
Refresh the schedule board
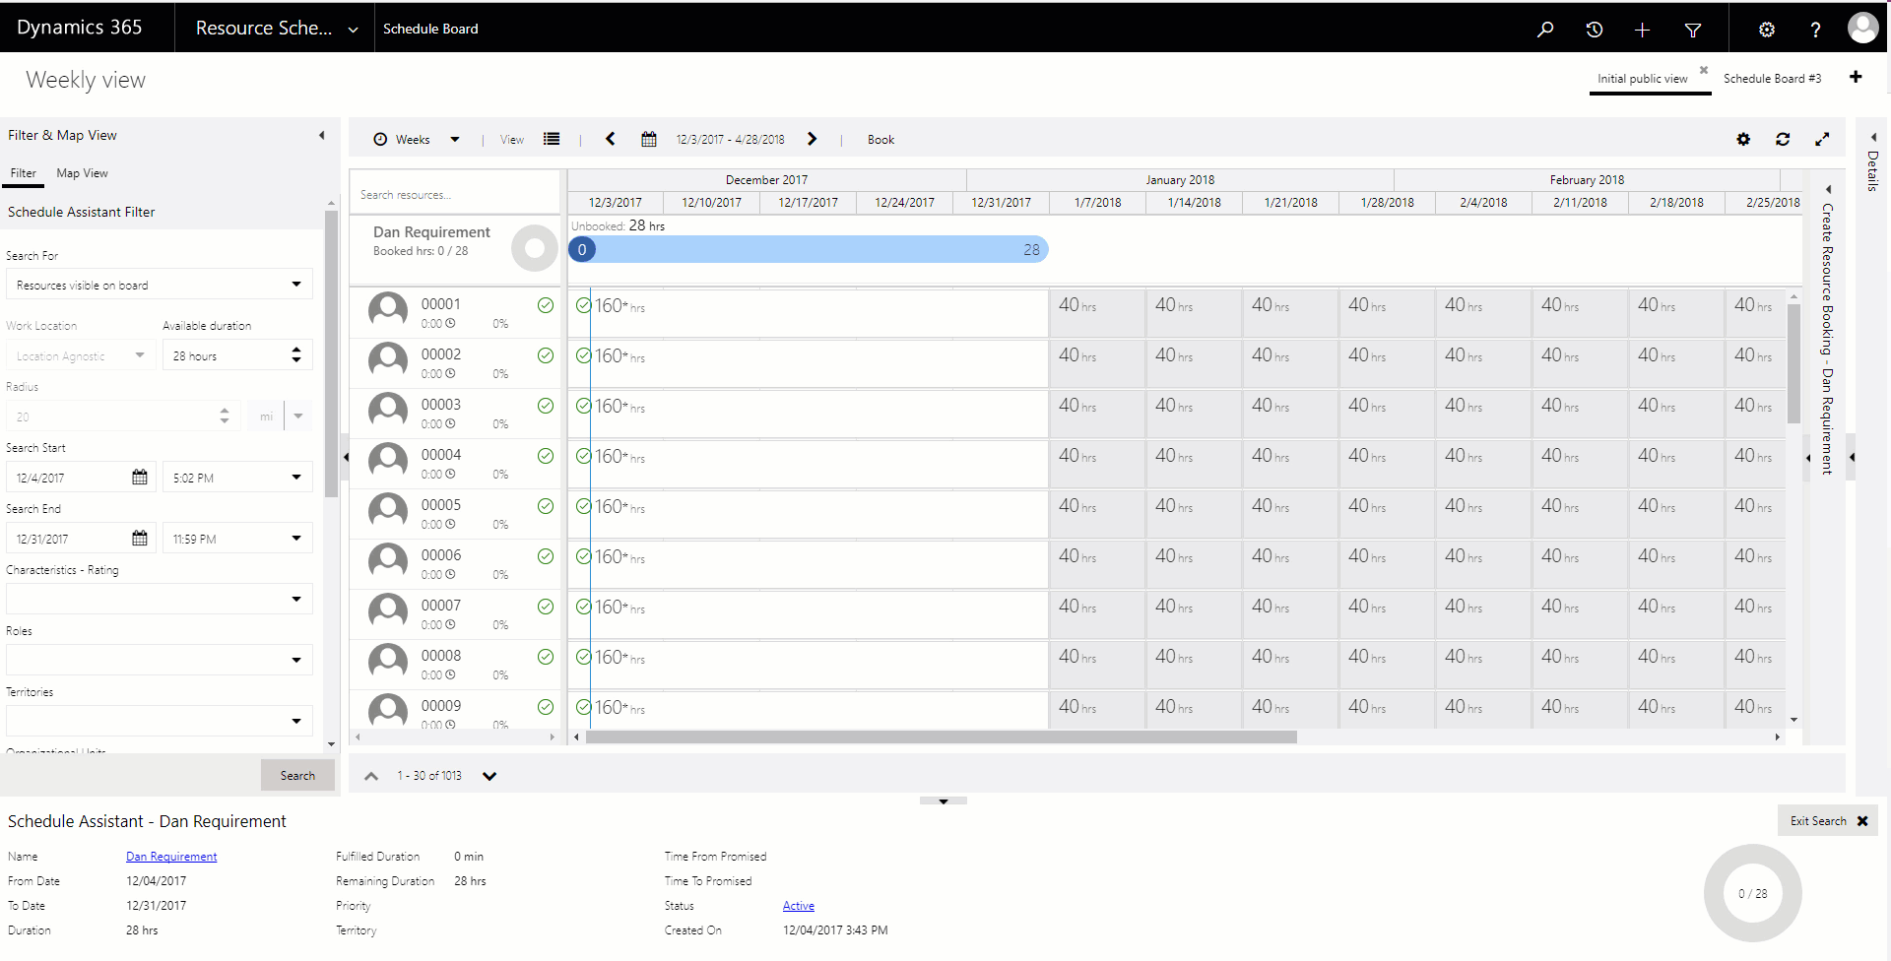1783,140
